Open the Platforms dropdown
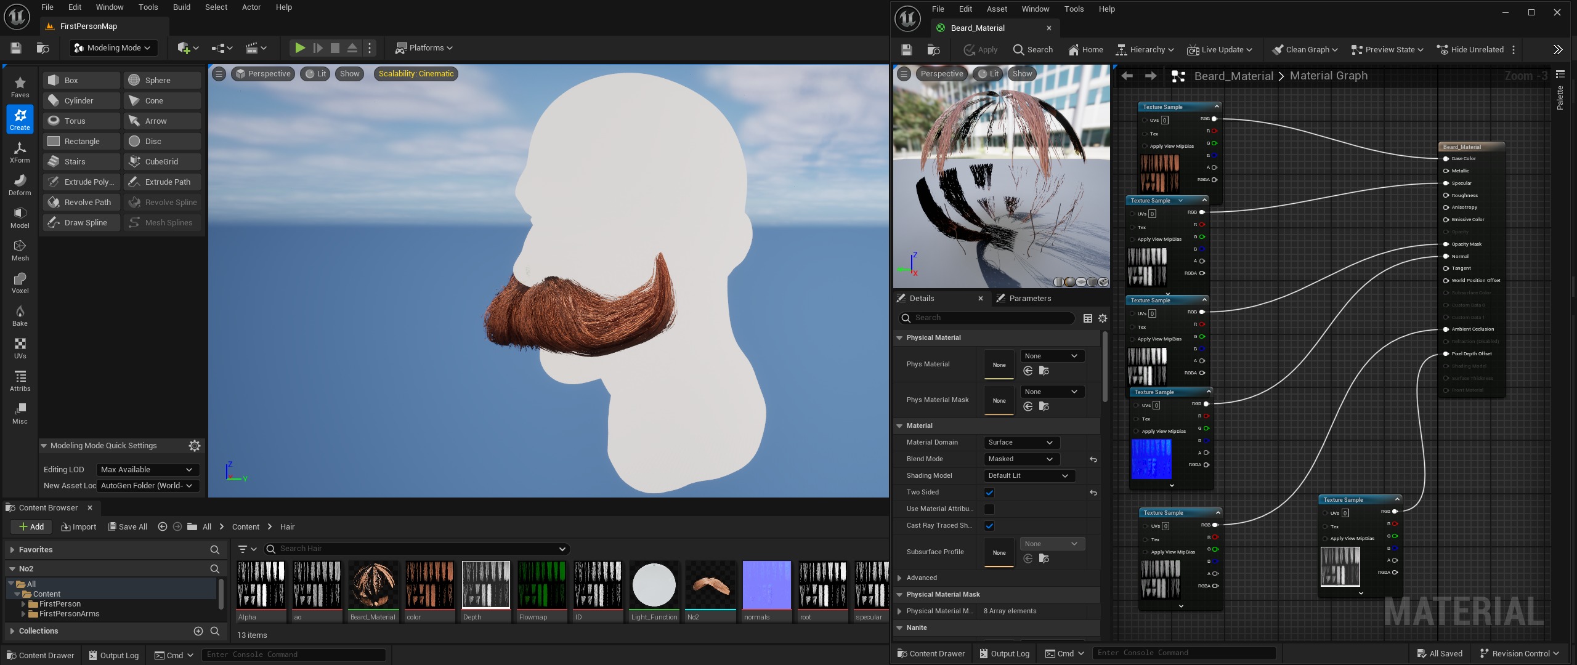Image resolution: width=1577 pixels, height=665 pixels. (424, 47)
